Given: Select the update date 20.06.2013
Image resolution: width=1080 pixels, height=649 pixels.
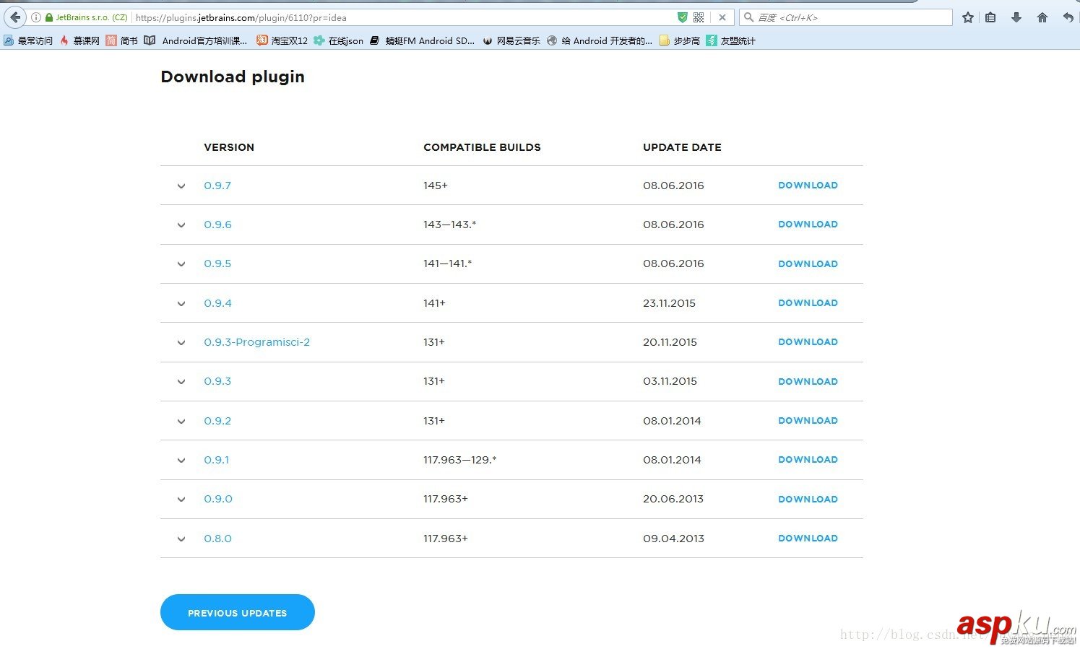Looking at the screenshot, I should 673,499.
